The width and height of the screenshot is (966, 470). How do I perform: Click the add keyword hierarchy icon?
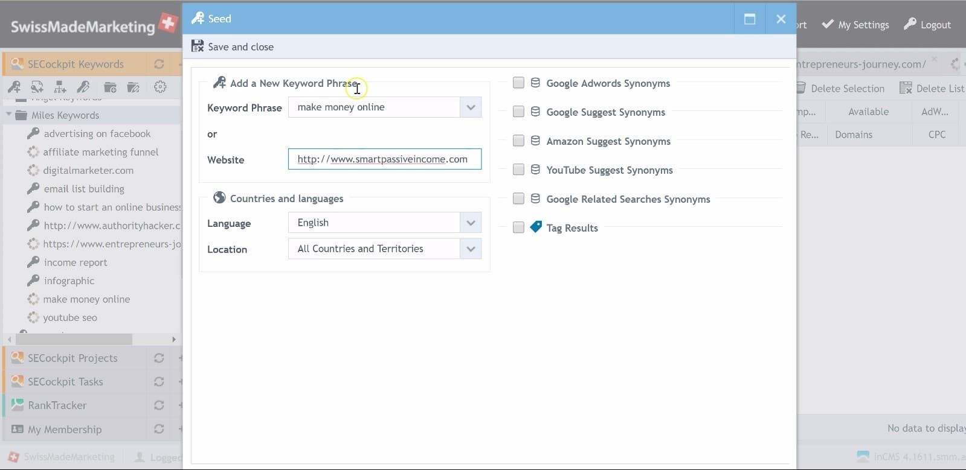[60, 87]
